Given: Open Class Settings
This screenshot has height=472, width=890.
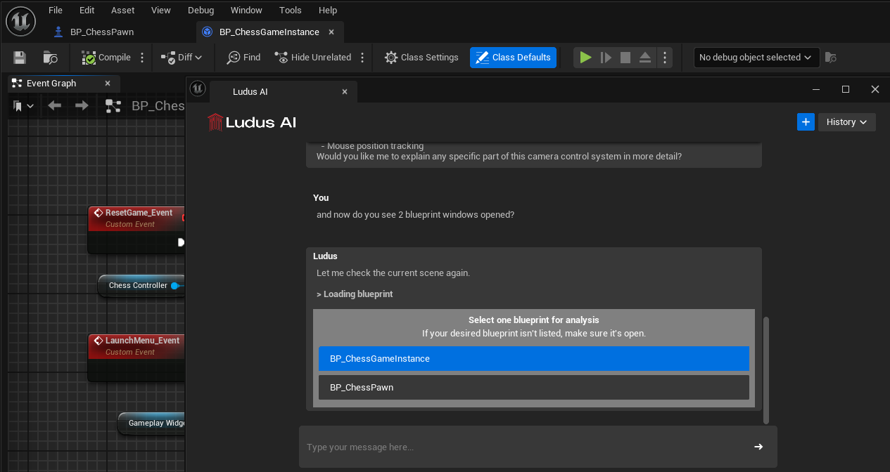Looking at the screenshot, I should (421, 58).
